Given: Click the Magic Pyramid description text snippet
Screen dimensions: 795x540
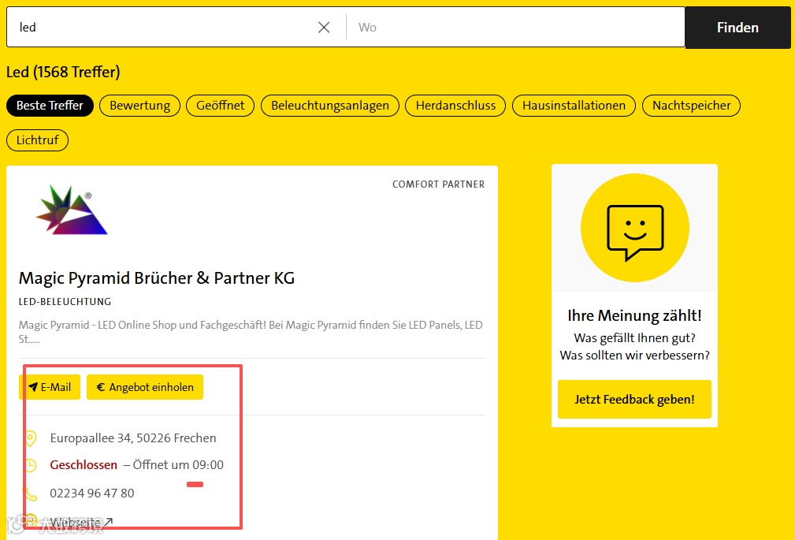Looking at the screenshot, I should coord(251,331).
